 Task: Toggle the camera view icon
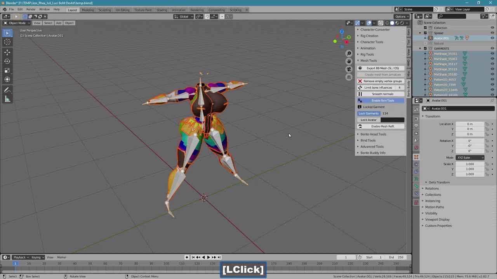tap(349, 69)
